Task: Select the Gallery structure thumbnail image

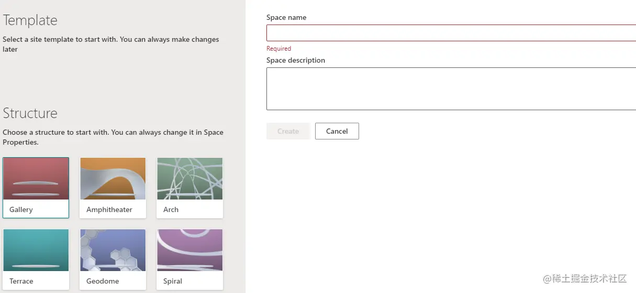Action: coord(36,179)
